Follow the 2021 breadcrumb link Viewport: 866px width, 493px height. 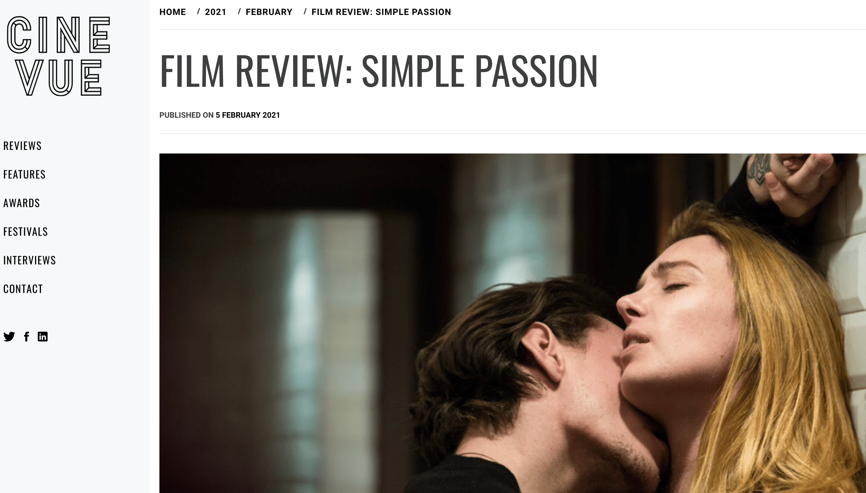pyautogui.click(x=216, y=12)
